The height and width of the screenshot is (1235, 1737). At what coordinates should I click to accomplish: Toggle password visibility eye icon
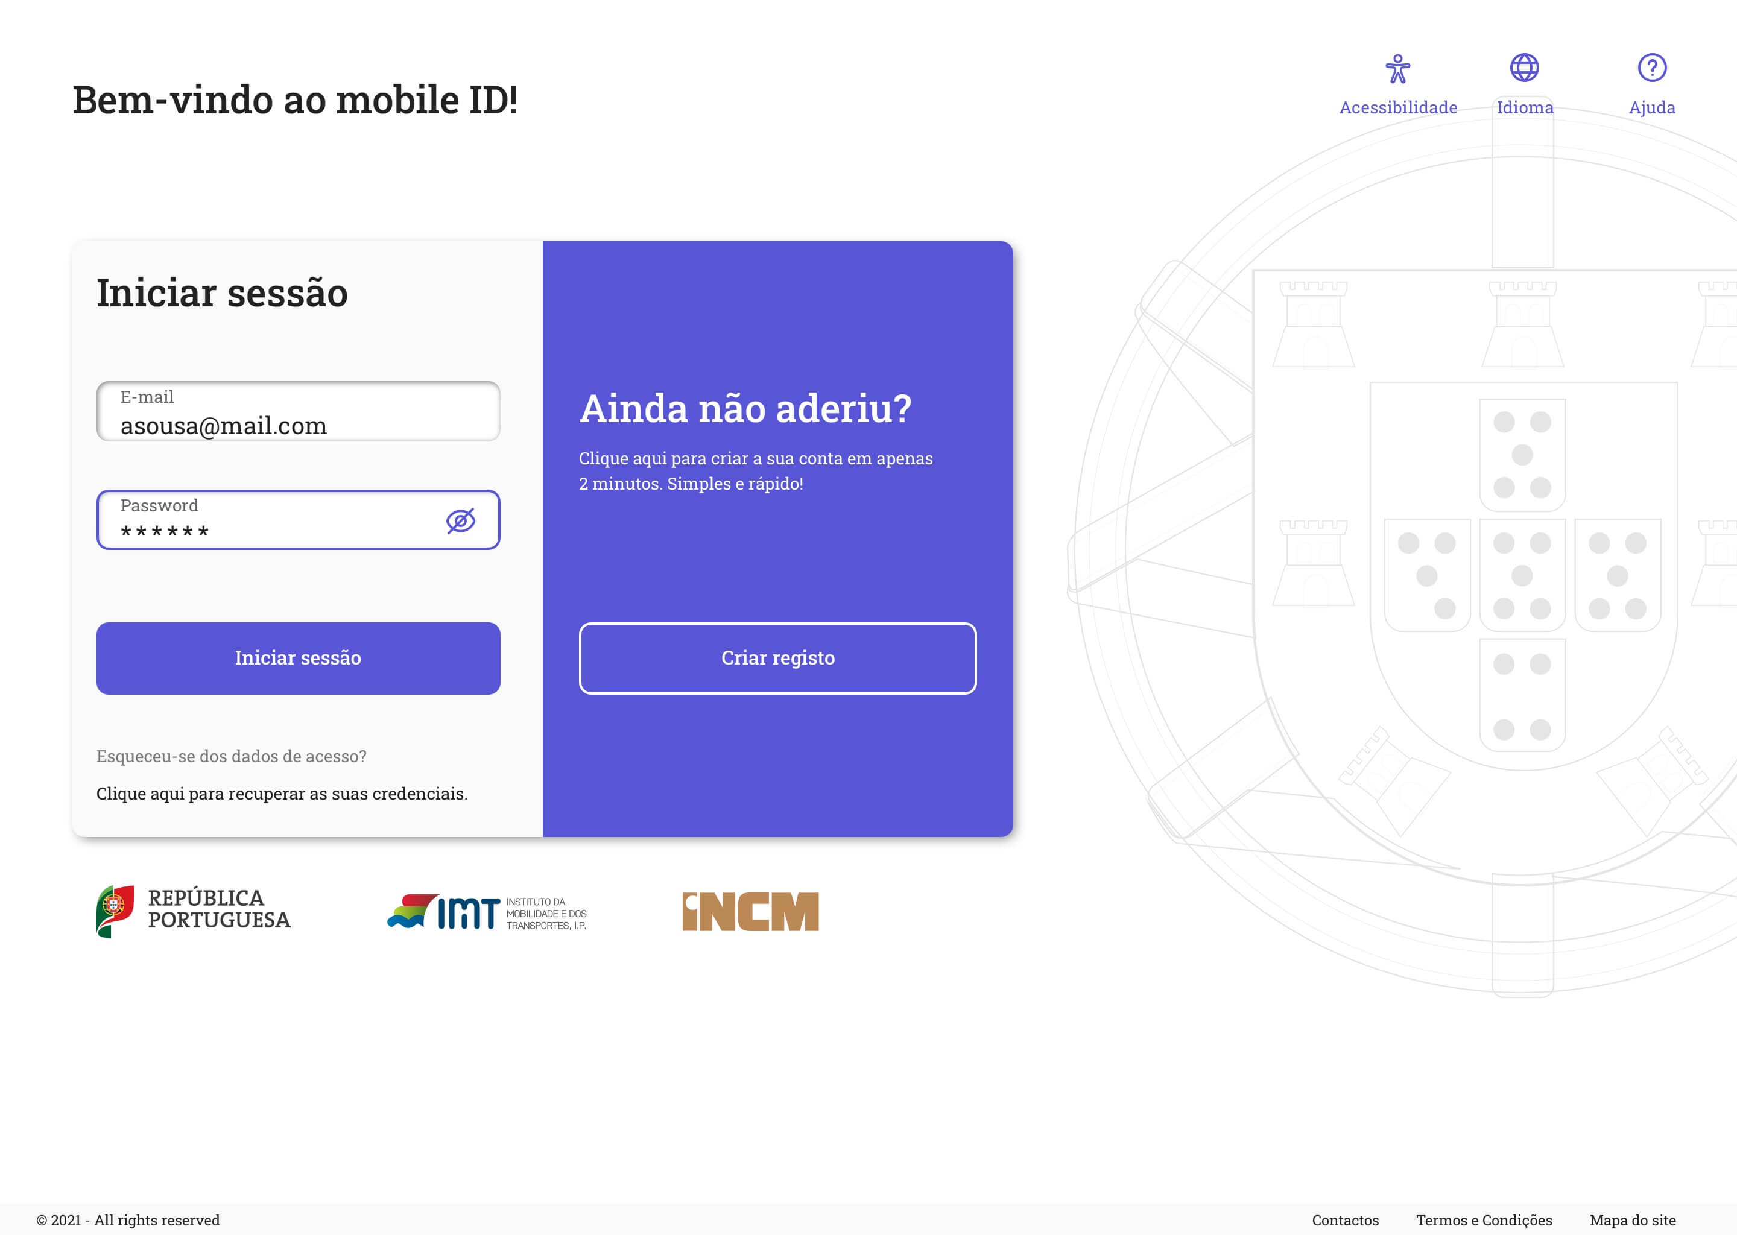(461, 521)
